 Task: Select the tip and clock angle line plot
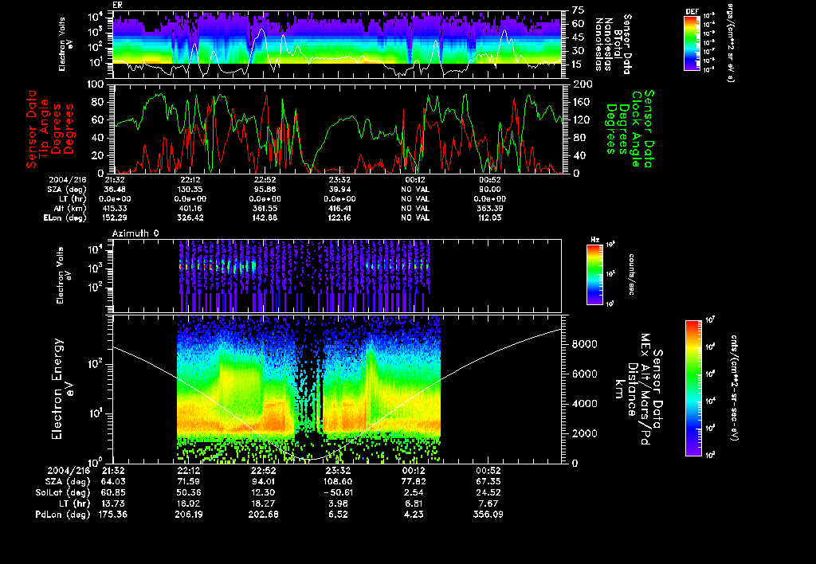pos(337,128)
